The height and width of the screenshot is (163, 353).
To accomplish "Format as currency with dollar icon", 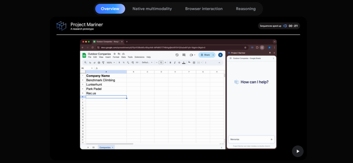I will click(x=119, y=63).
